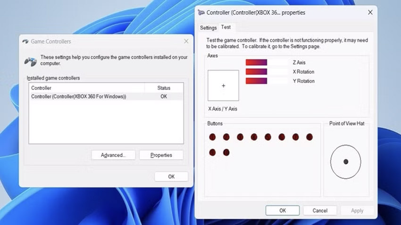This screenshot has width=401, height=225.
Task: Click the Point of View Hat center dot
Action: tap(346, 161)
